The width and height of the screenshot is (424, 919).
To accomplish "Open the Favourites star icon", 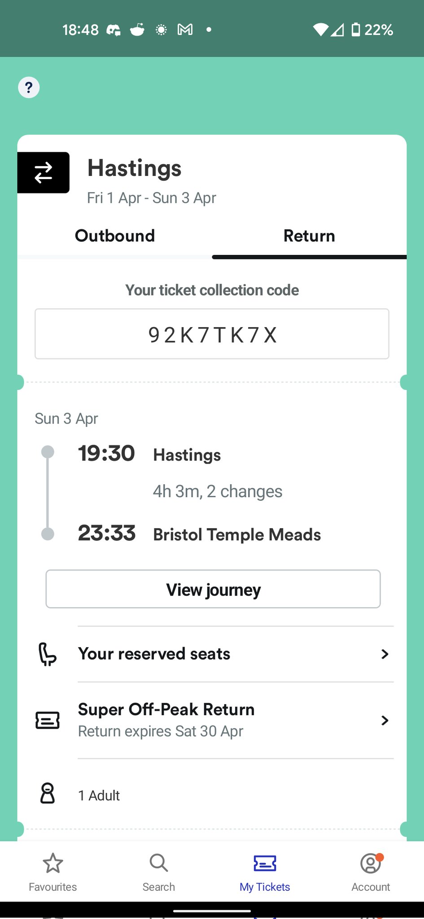I will (x=53, y=863).
